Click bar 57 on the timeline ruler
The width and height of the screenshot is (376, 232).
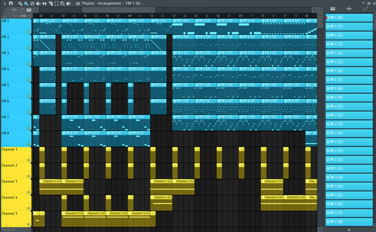click(x=174, y=16)
